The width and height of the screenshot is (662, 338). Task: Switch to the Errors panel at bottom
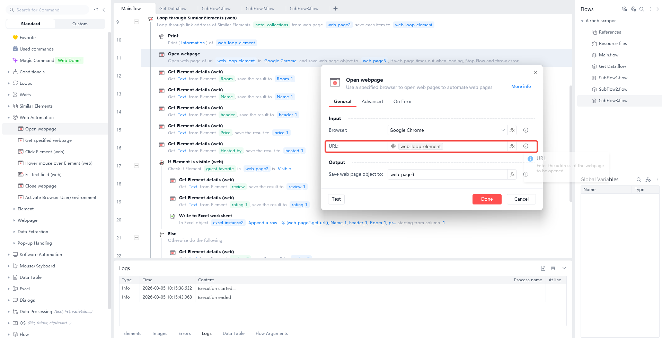[184, 333]
